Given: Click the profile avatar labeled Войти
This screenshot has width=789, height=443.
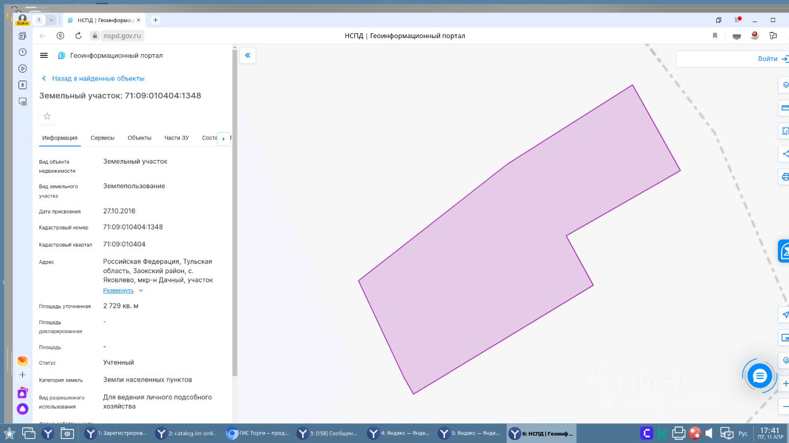Looking at the screenshot, I should [23, 20].
